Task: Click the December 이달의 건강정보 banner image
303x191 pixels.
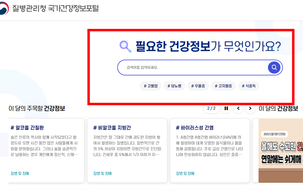Action: click(x=280, y=152)
